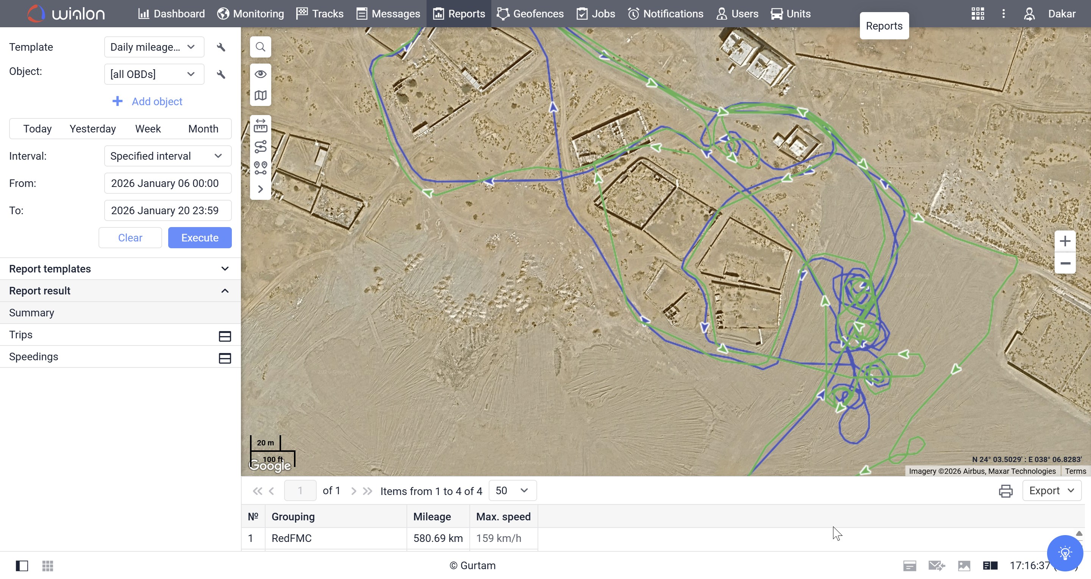Open the Export dropdown
The width and height of the screenshot is (1091, 579).
click(x=1051, y=491)
